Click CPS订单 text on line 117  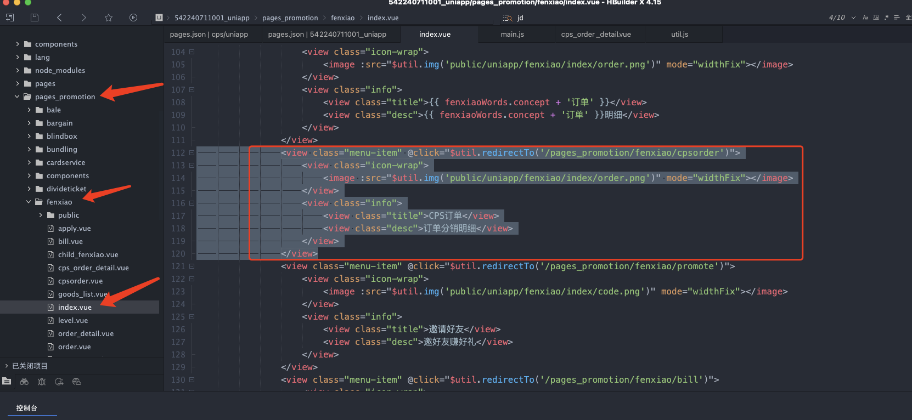(445, 215)
